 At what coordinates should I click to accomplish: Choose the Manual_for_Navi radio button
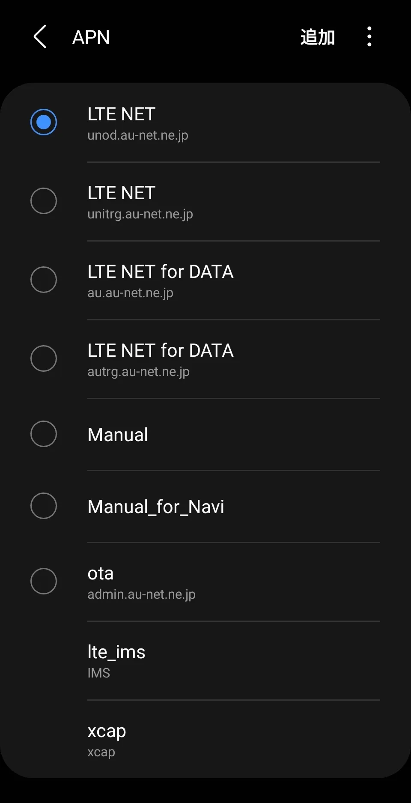click(44, 506)
